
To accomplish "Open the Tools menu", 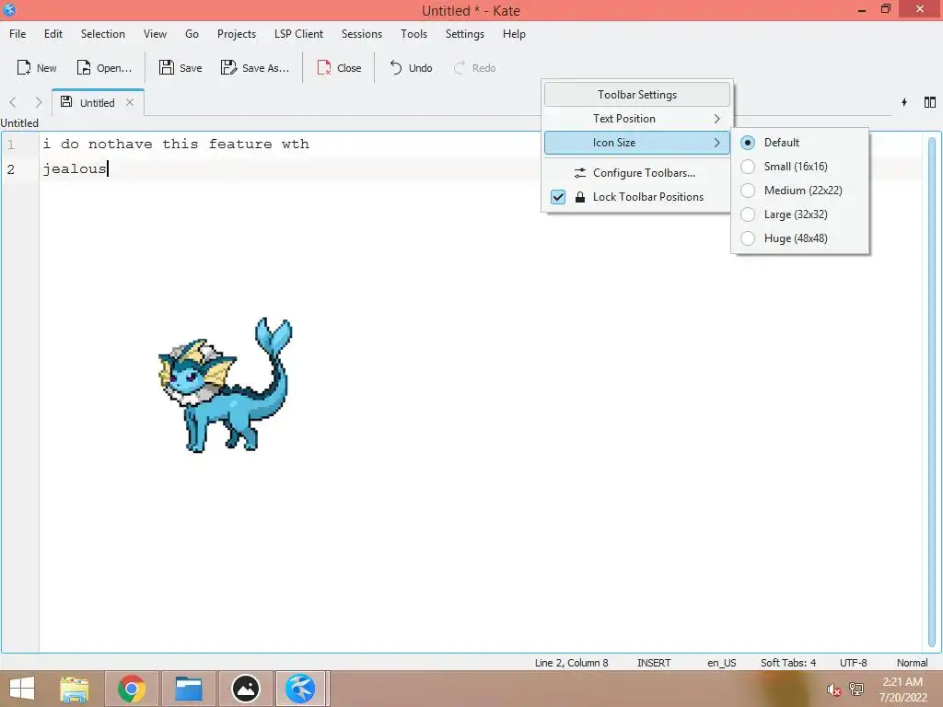I will coord(413,34).
